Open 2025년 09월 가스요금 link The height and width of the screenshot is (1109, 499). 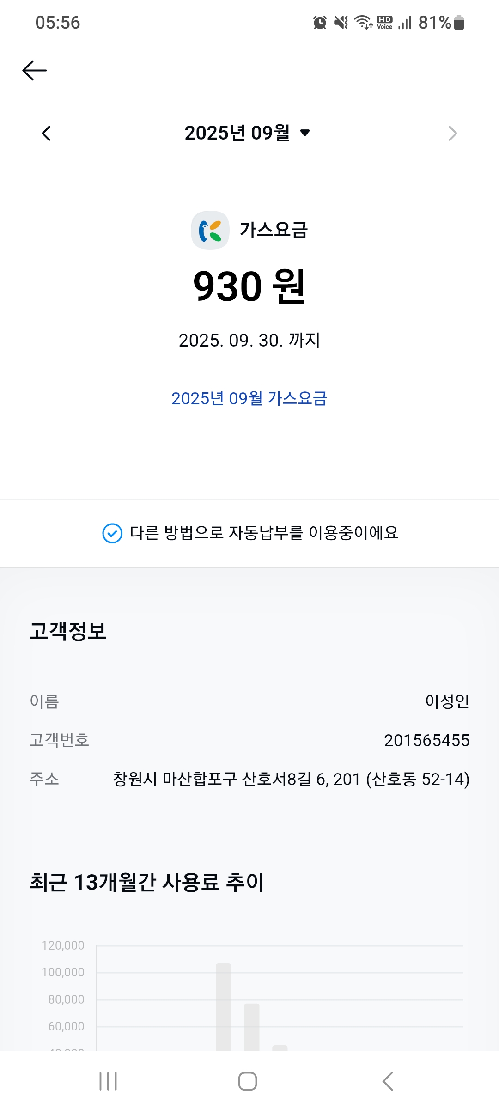click(x=249, y=398)
